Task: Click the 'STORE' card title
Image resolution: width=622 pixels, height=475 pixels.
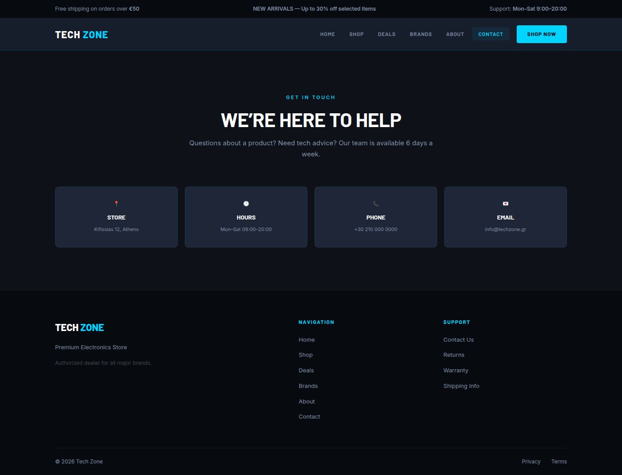Action: coord(116,217)
